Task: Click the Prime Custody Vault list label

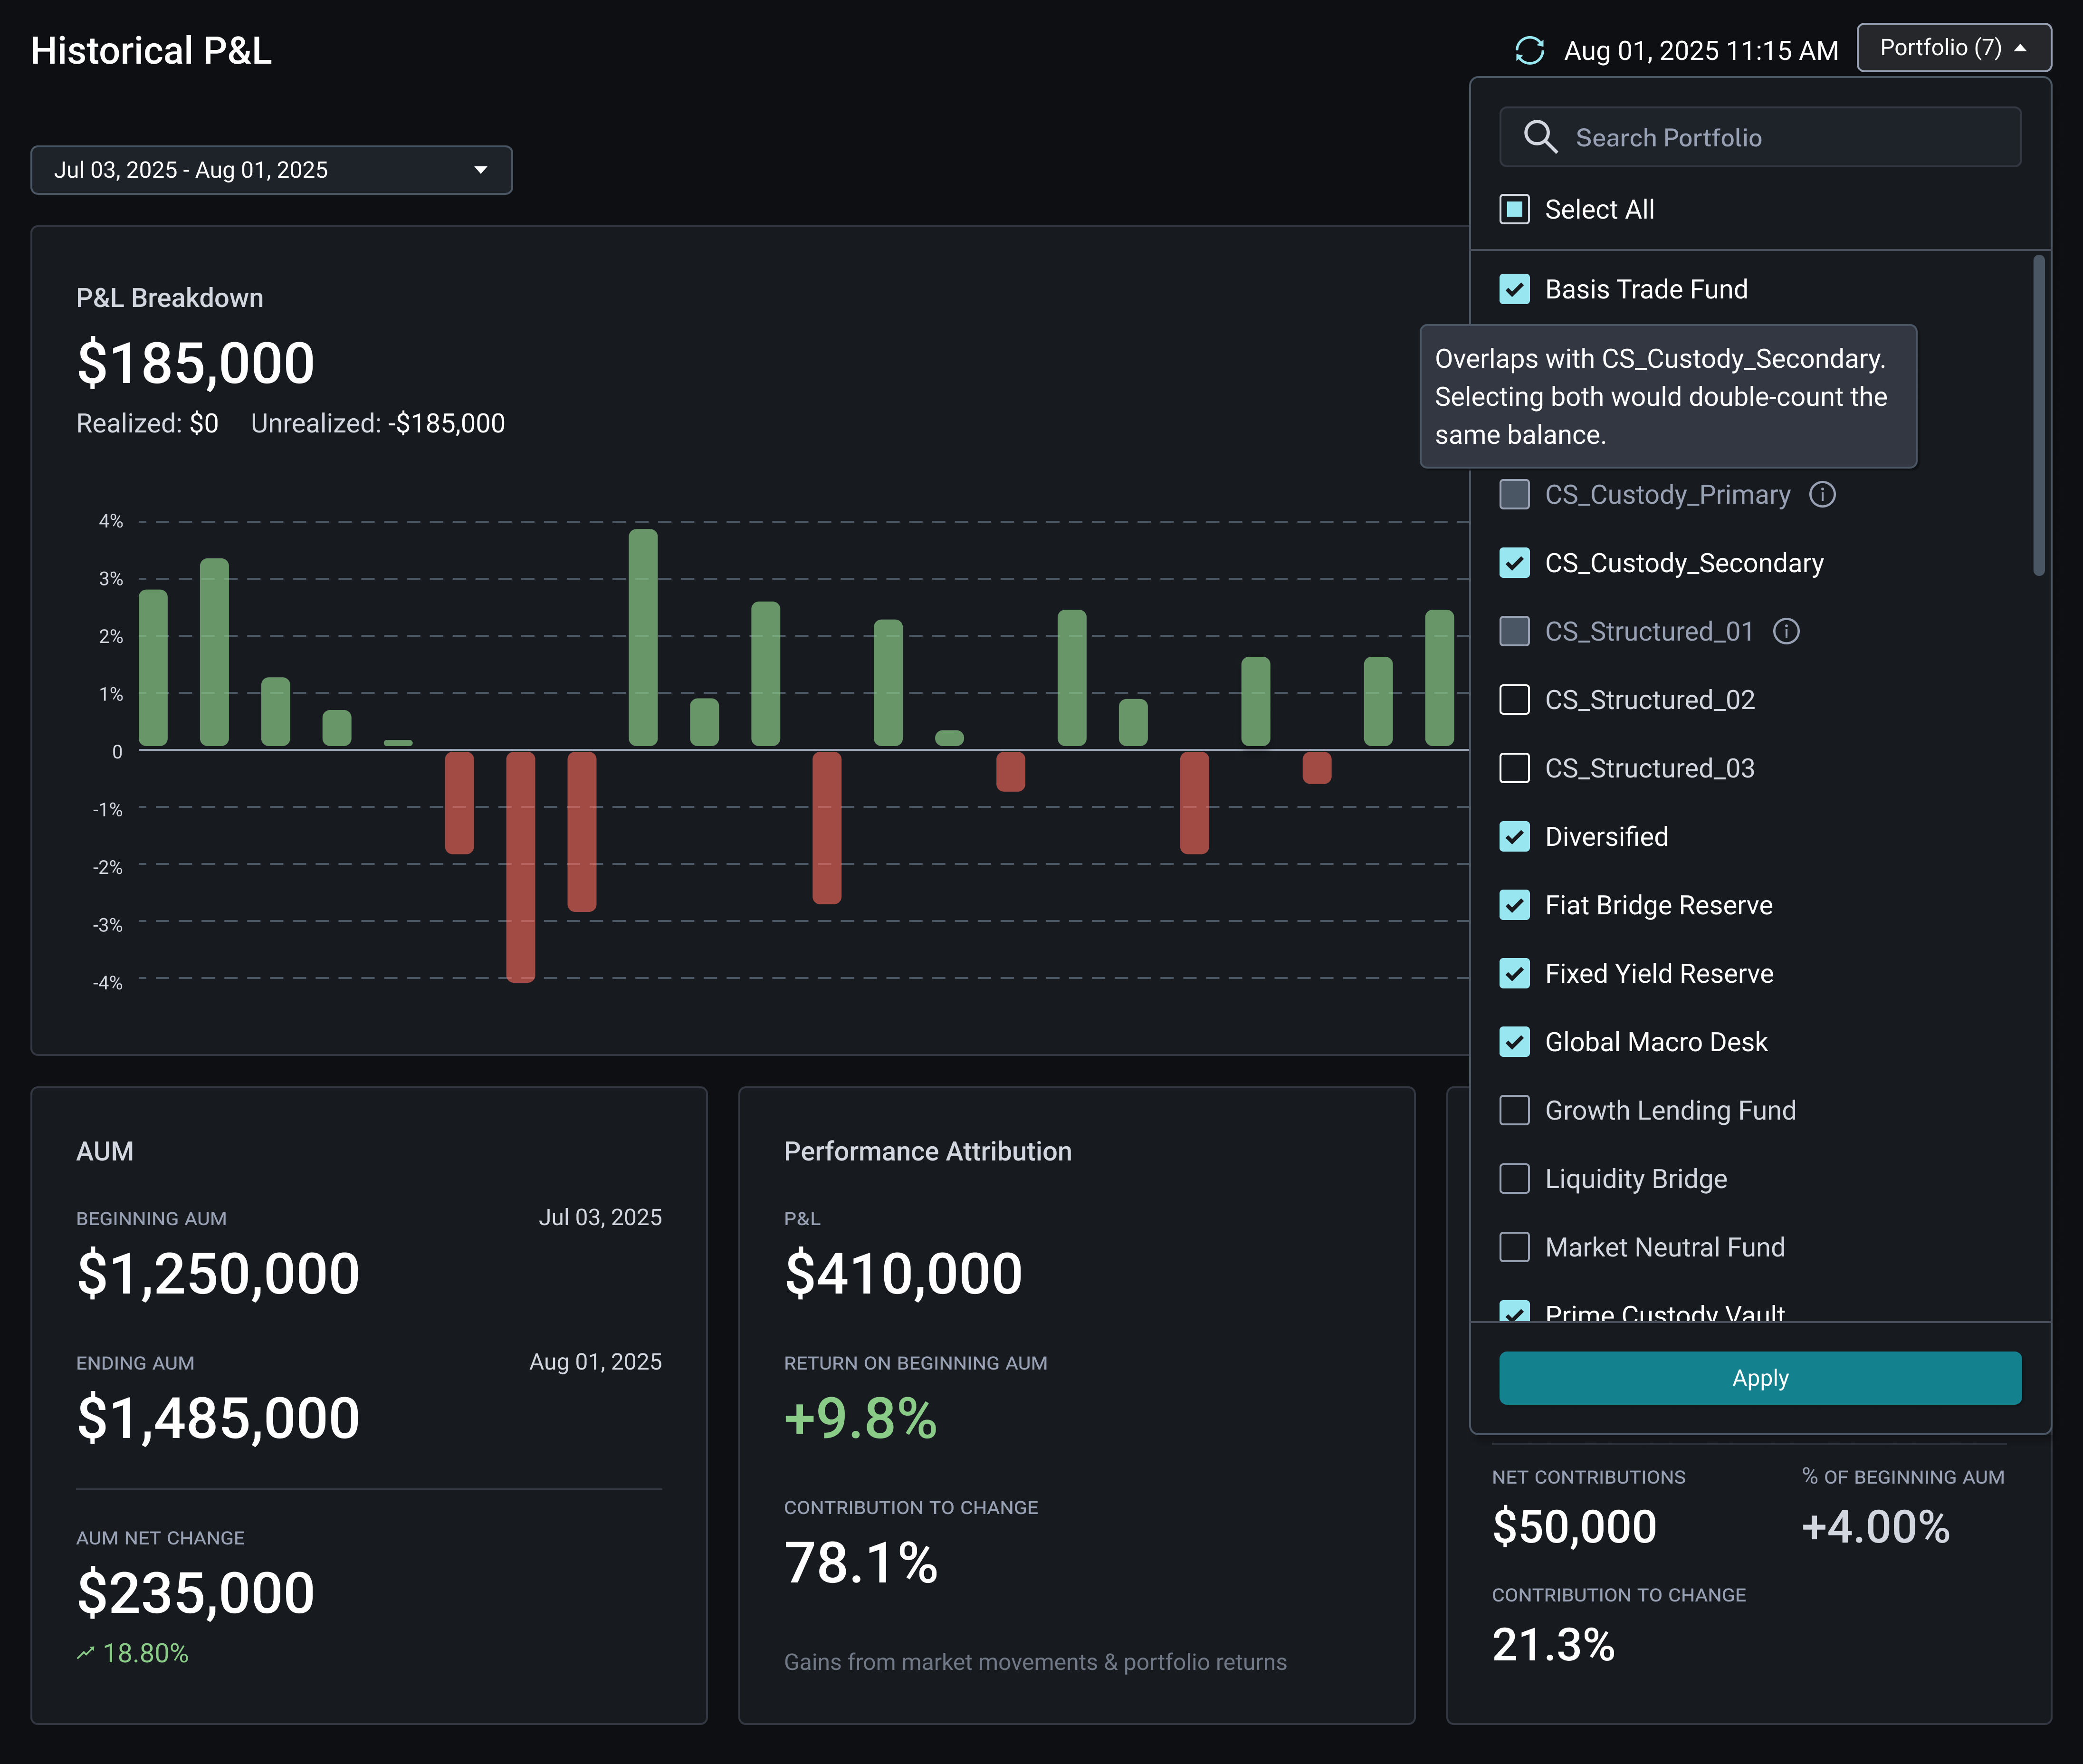Action: pos(1664,1312)
